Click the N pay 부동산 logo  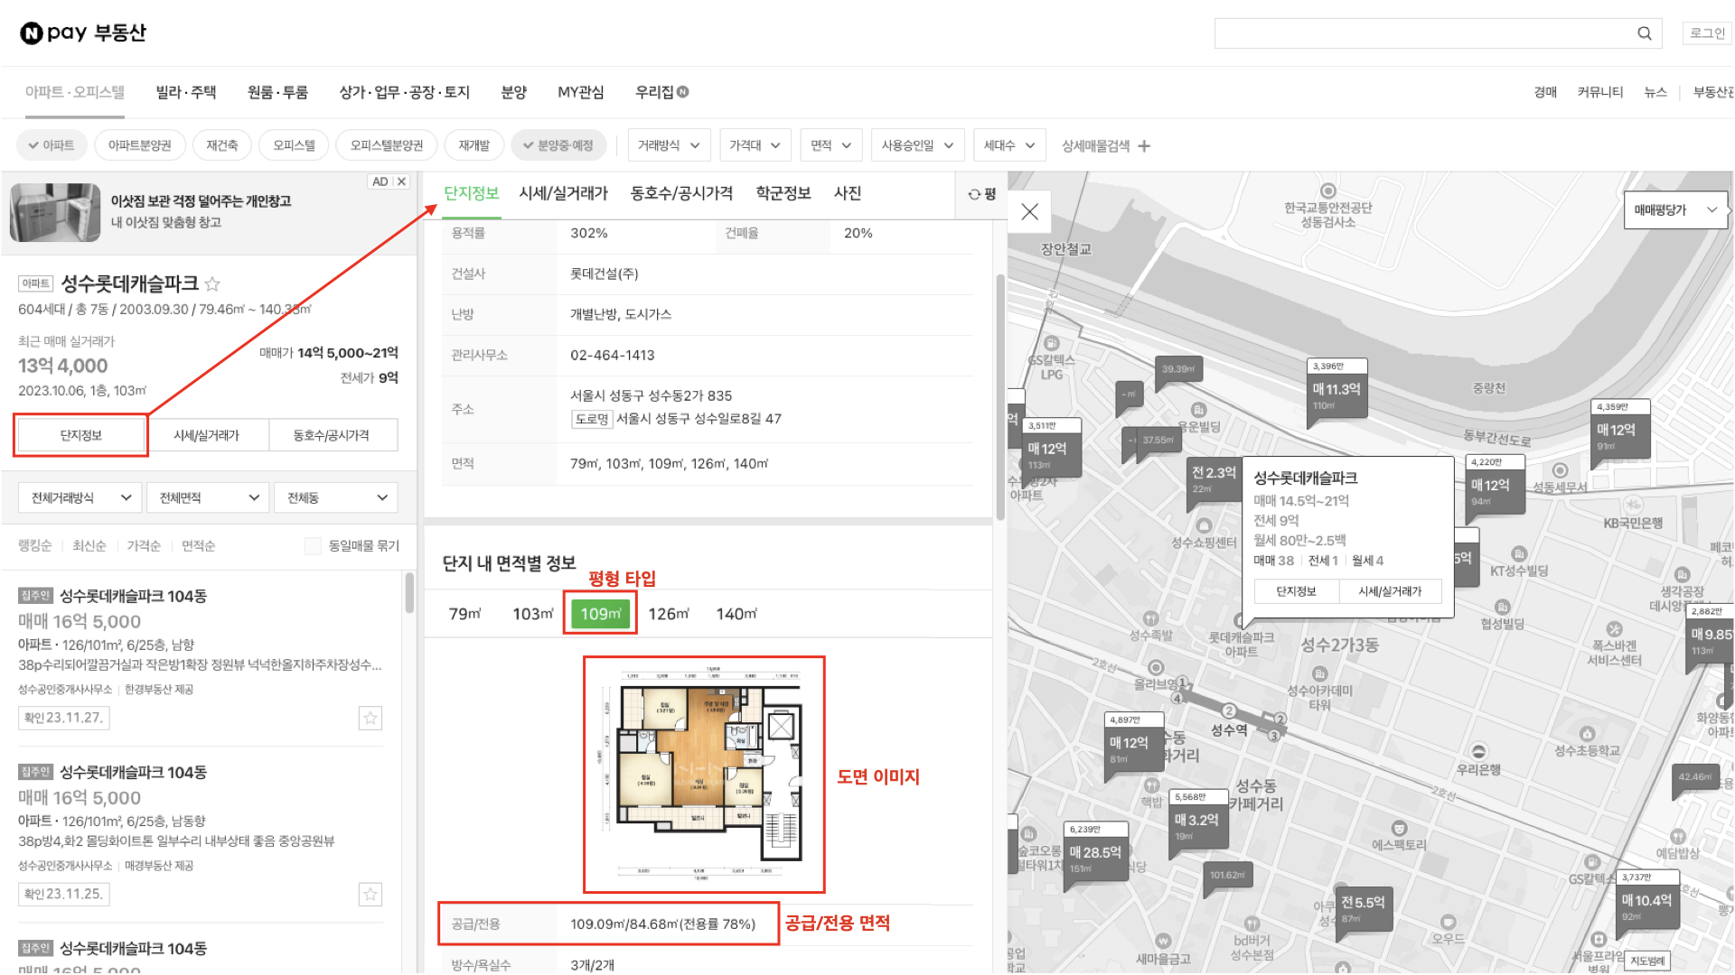click(83, 33)
